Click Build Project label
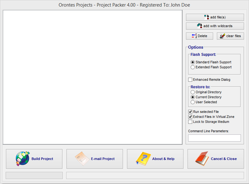Viewport: 249px width, 184px height. point(42,159)
